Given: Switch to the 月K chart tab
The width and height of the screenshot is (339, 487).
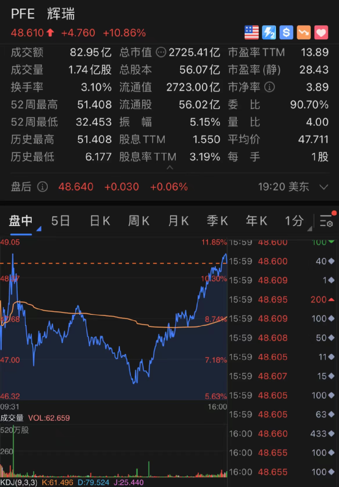Looking at the screenshot, I should [x=178, y=221].
